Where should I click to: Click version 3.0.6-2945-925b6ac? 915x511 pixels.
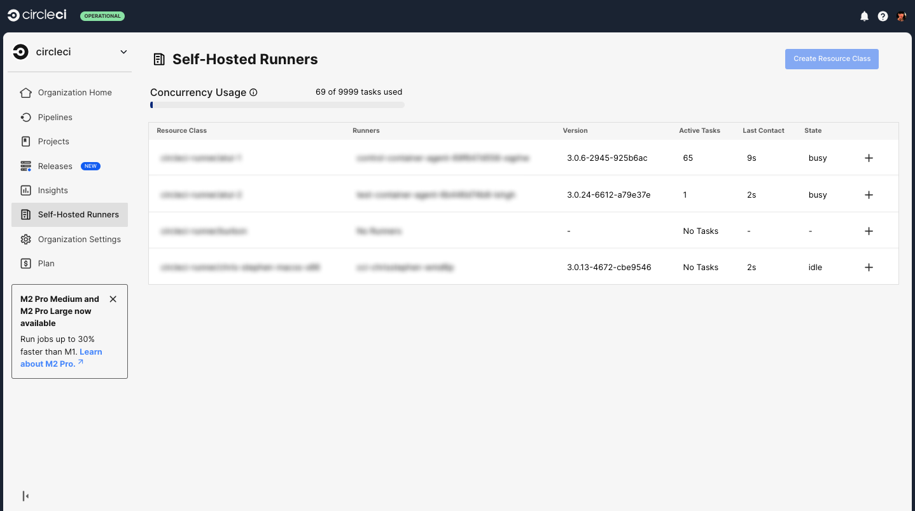point(607,158)
